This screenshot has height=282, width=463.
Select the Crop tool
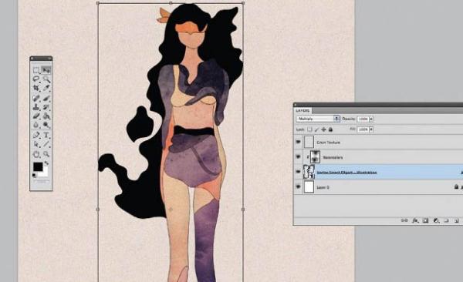coord(36,88)
